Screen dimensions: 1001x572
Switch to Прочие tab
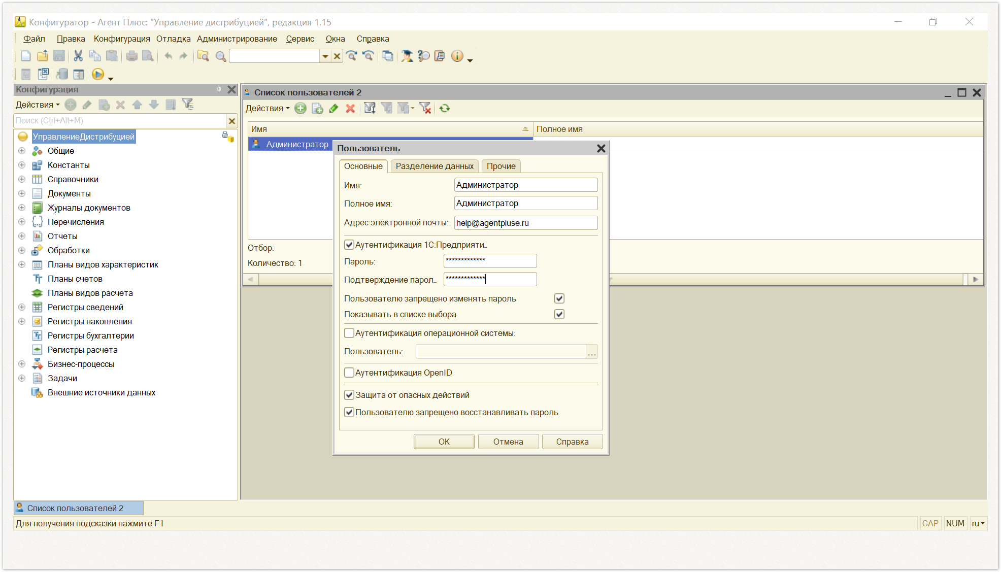coord(501,166)
